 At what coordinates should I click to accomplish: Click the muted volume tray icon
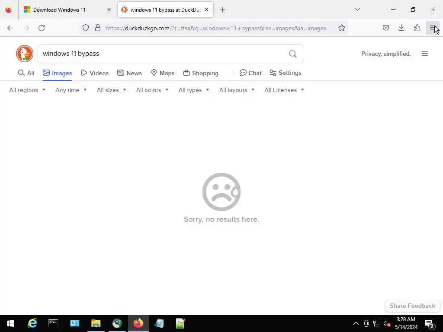(387, 323)
